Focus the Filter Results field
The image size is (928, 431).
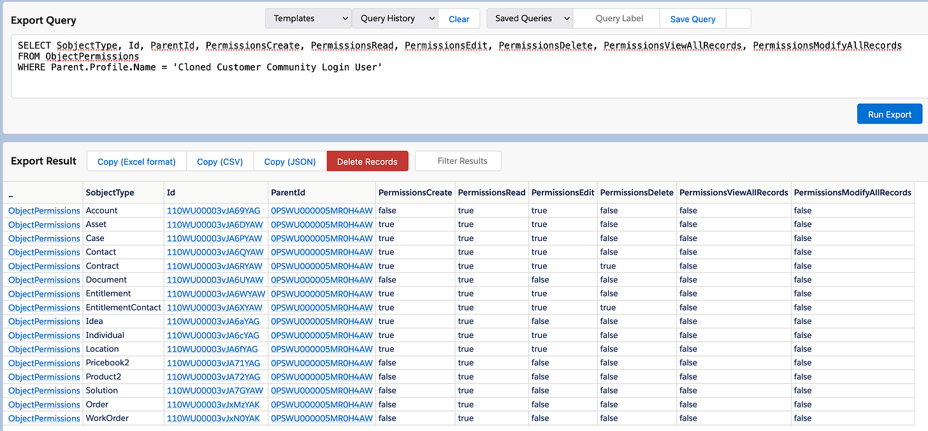[458, 161]
